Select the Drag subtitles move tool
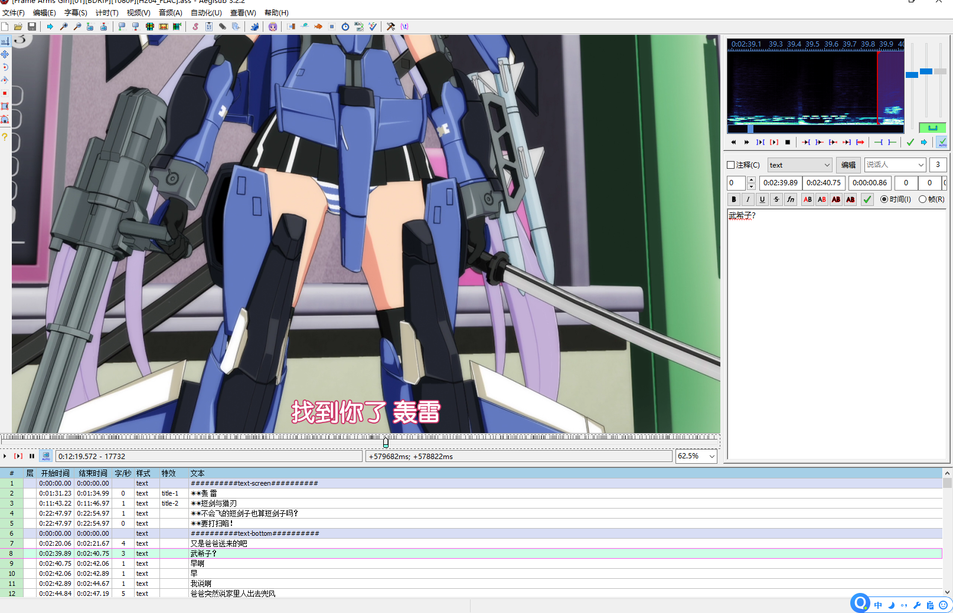 pyautogui.click(x=5, y=54)
